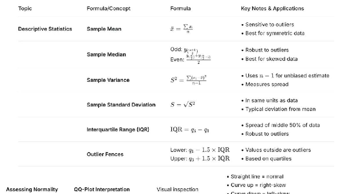Click the IQR = q3 − q1 formula
The image size is (345, 194).
[190, 130]
